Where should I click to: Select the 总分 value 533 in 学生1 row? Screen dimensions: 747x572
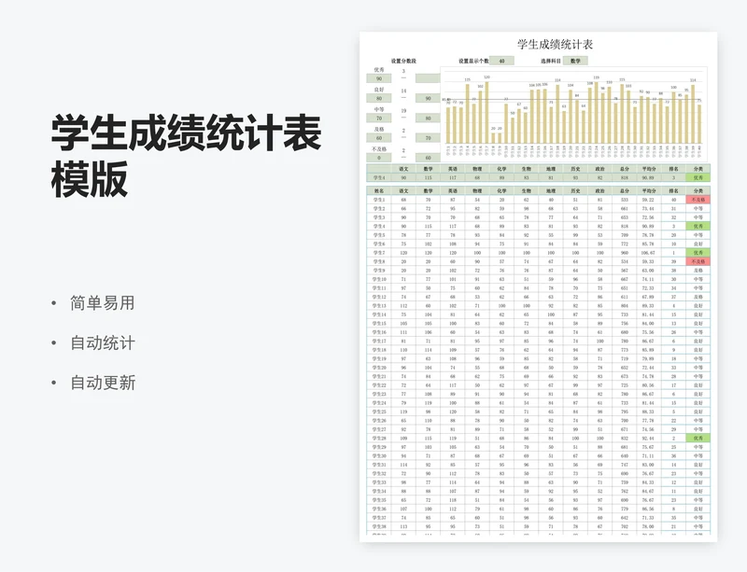625,200
